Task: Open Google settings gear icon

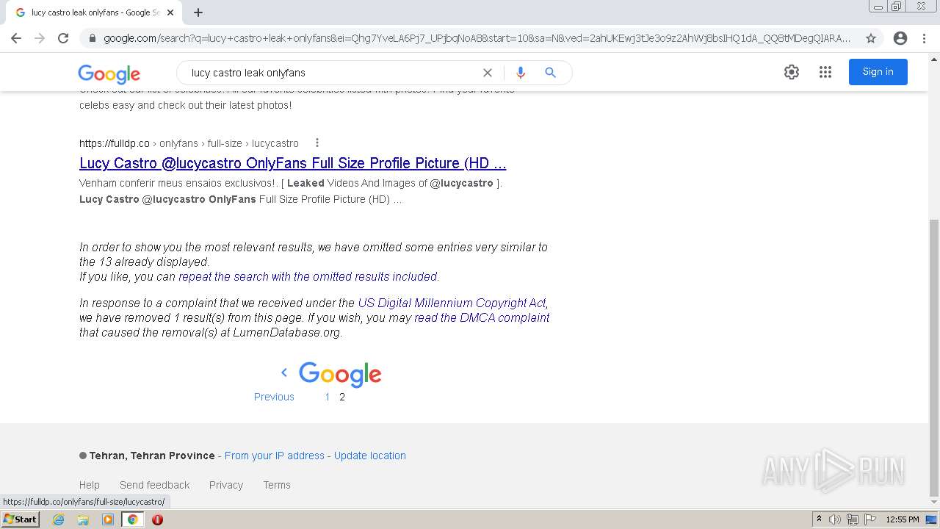Action: point(792,72)
